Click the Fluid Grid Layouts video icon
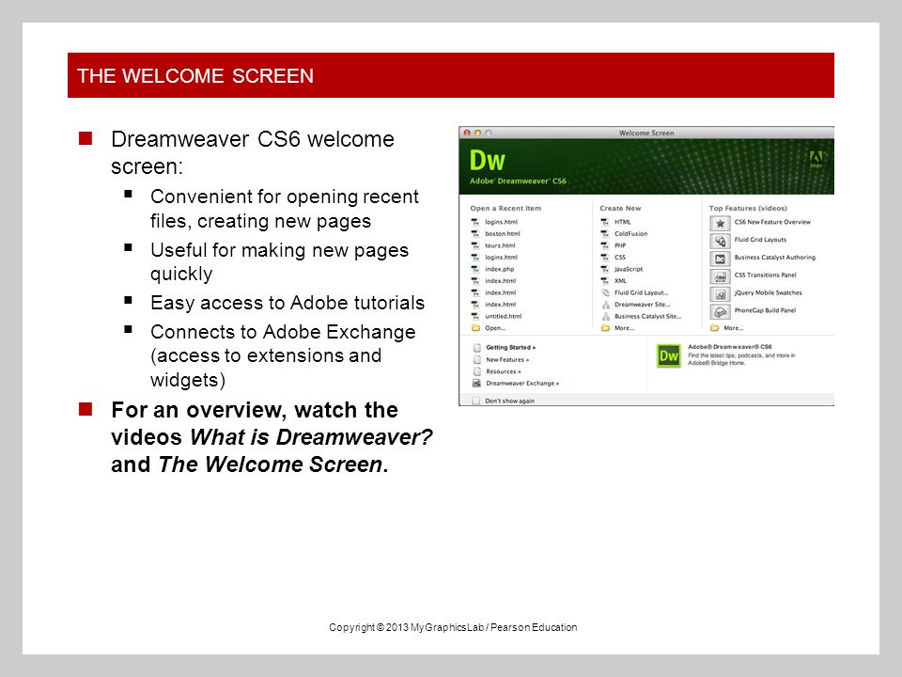Viewport: 902px width, 677px height. [720, 241]
